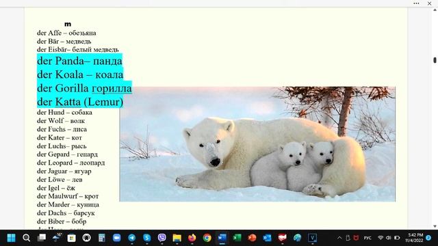Click the line 'der Leopard – леопард'
This screenshot has height=246, width=438.
pyautogui.click(x=71, y=163)
